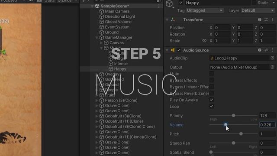Image resolution: width=277 pixels, height=156 pixels.
Task: Open the Audio Source help icon
Action: coord(260,50)
